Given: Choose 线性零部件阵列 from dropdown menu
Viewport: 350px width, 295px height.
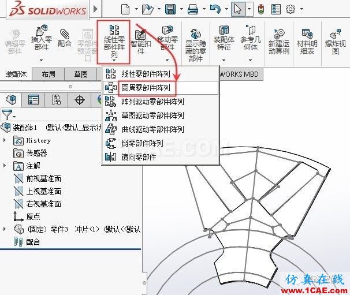Looking at the screenshot, I should [x=160, y=74].
